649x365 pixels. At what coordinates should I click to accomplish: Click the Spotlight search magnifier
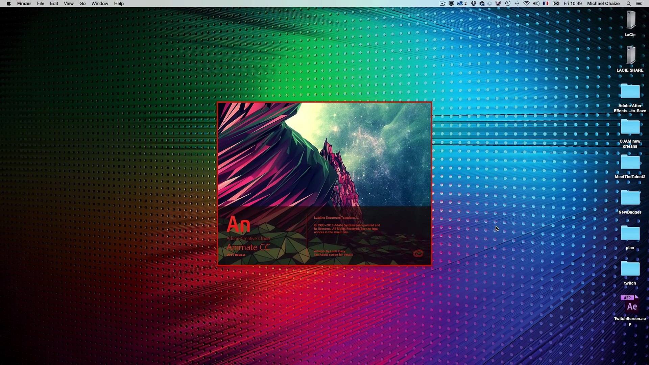pyautogui.click(x=629, y=3)
